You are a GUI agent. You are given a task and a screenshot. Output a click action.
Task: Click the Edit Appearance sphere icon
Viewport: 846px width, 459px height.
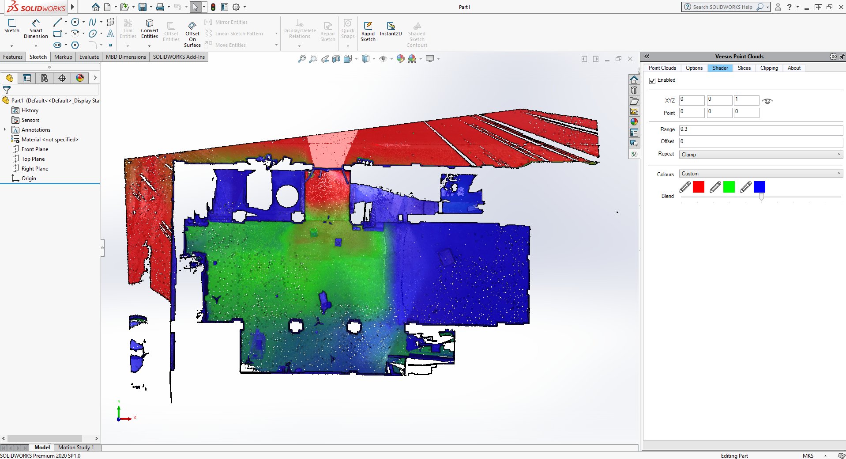(x=400, y=58)
